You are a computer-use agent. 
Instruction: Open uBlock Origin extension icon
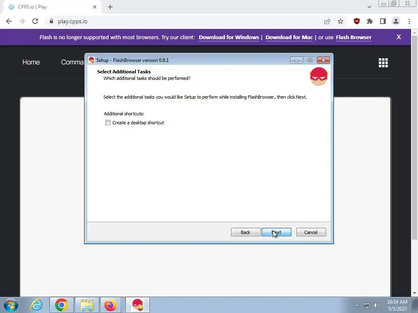pyautogui.click(x=357, y=21)
